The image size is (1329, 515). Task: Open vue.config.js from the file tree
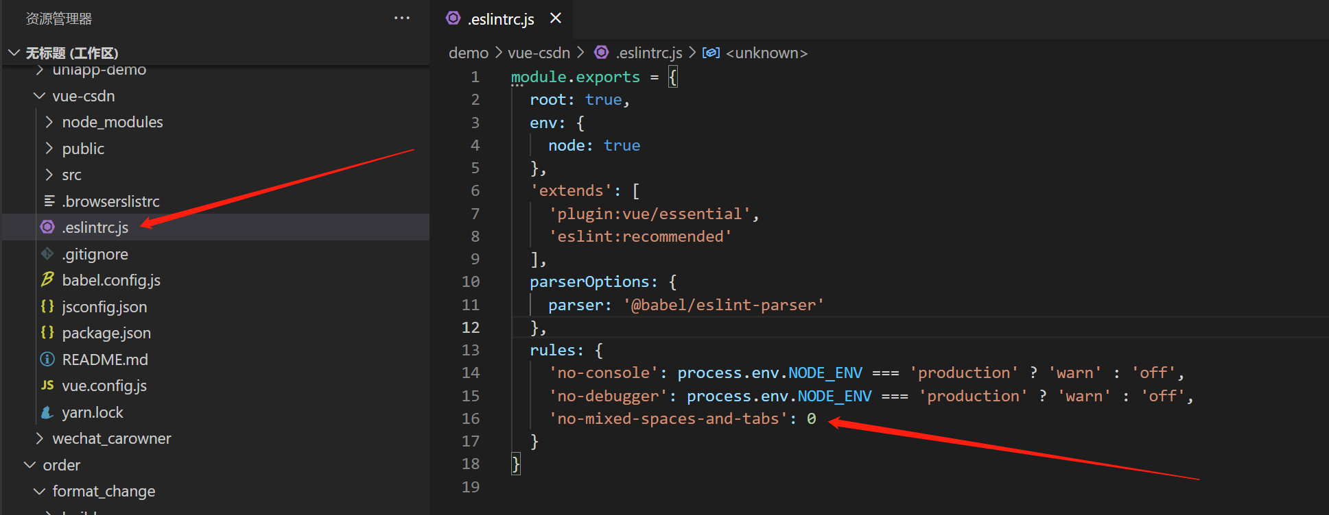[x=104, y=386]
